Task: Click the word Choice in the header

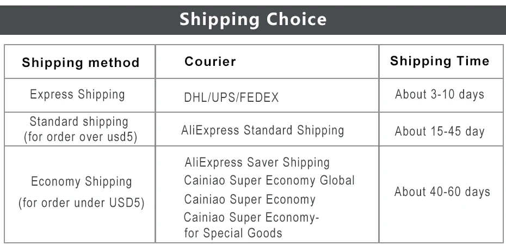Action: tap(296, 20)
